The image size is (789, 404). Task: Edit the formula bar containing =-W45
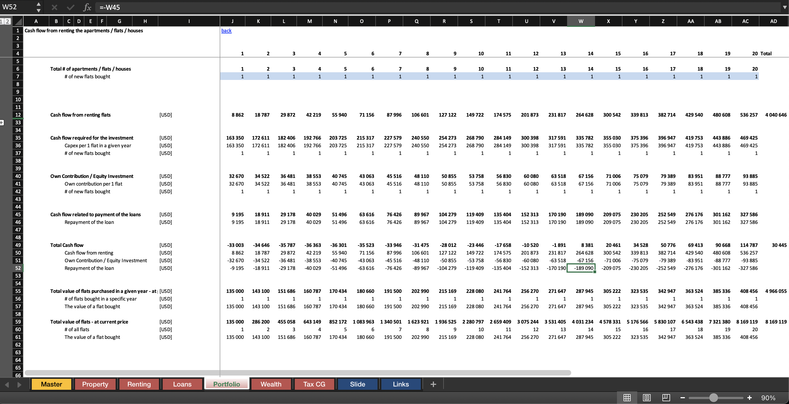[438, 7]
